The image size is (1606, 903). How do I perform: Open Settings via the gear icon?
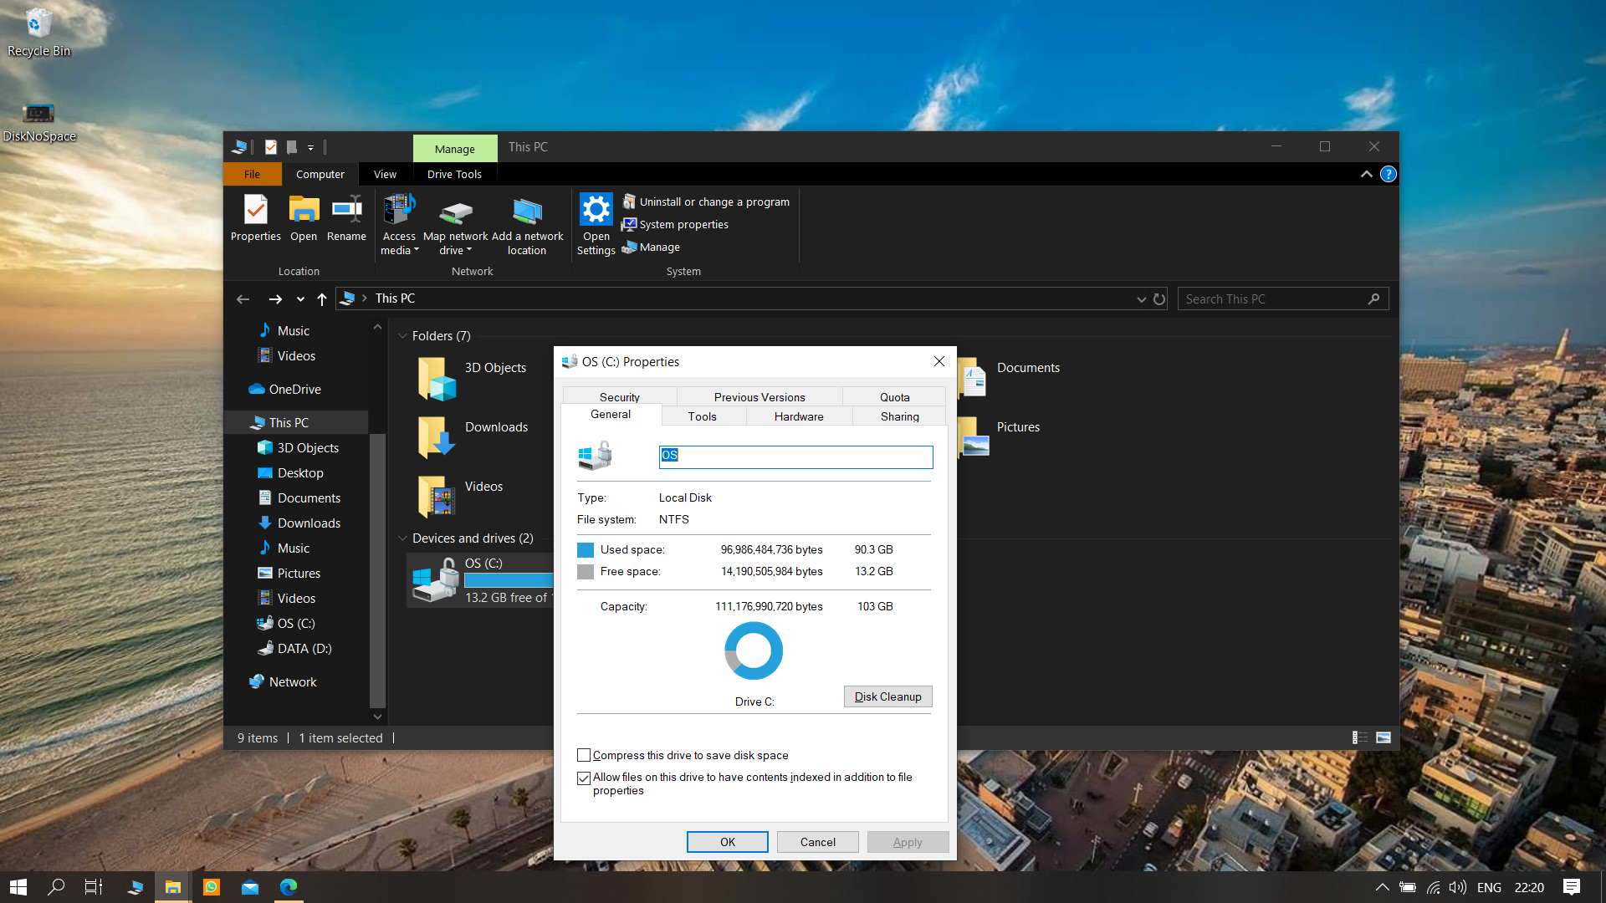596,209
